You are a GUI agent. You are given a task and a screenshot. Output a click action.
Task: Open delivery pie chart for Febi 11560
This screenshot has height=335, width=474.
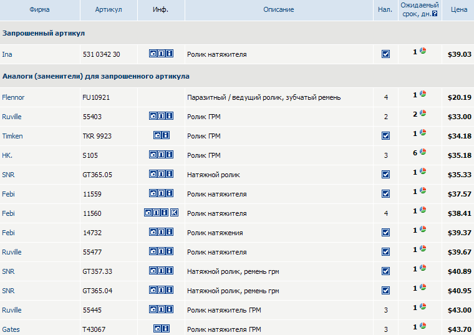click(x=423, y=210)
